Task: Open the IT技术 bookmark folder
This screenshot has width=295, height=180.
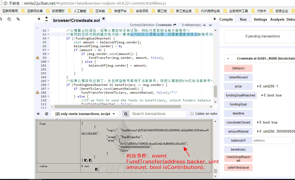Action: 259,11
